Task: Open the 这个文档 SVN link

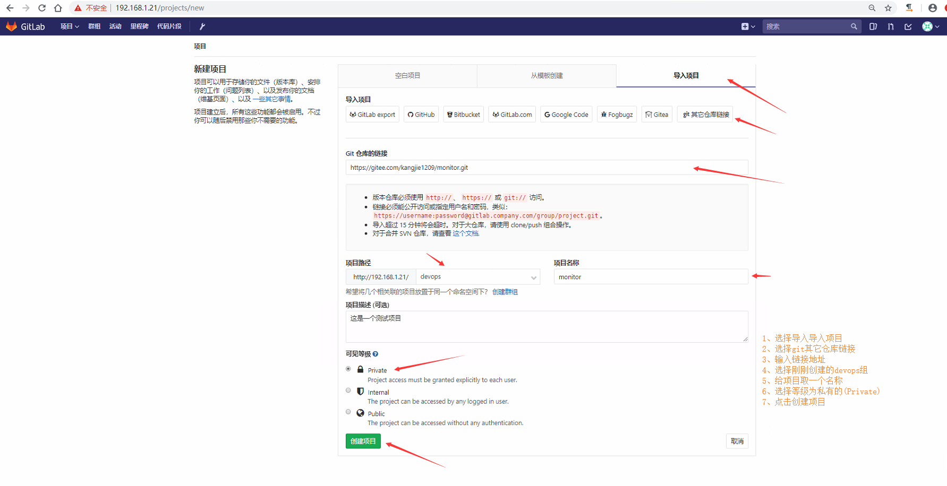Action: pyautogui.click(x=466, y=233)
